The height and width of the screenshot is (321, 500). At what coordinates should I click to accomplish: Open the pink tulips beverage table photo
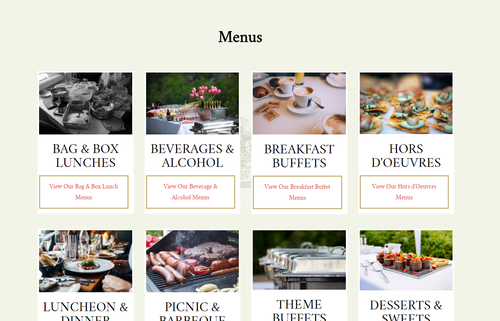click(x=192, y=103)
